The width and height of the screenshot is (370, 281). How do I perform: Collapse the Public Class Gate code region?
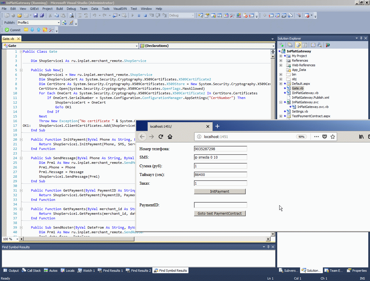pos(21,52)
